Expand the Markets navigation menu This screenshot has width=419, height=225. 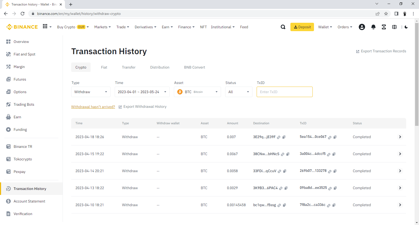(x=102, y=27)
